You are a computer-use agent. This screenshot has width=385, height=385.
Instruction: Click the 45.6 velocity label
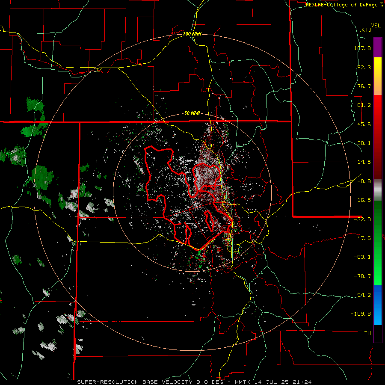click(364, 124)
